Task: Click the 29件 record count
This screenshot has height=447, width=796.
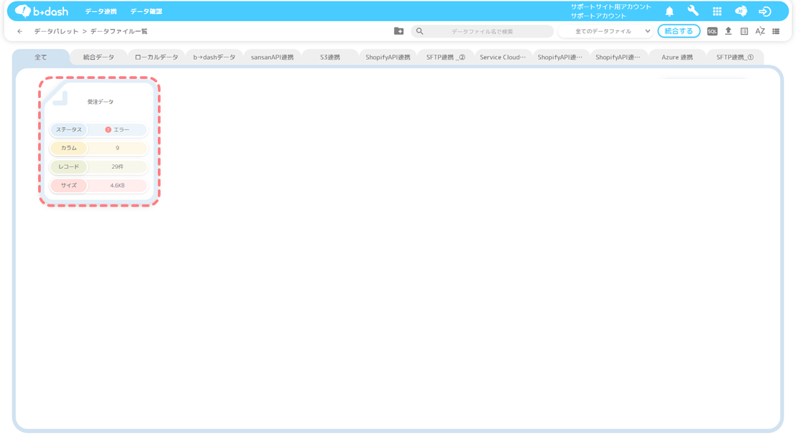Action: [x=117, y=167]
